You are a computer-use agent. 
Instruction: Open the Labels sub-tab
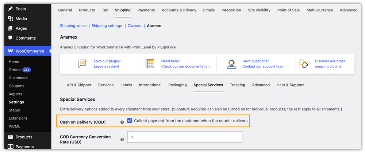(x=126, y=85)
